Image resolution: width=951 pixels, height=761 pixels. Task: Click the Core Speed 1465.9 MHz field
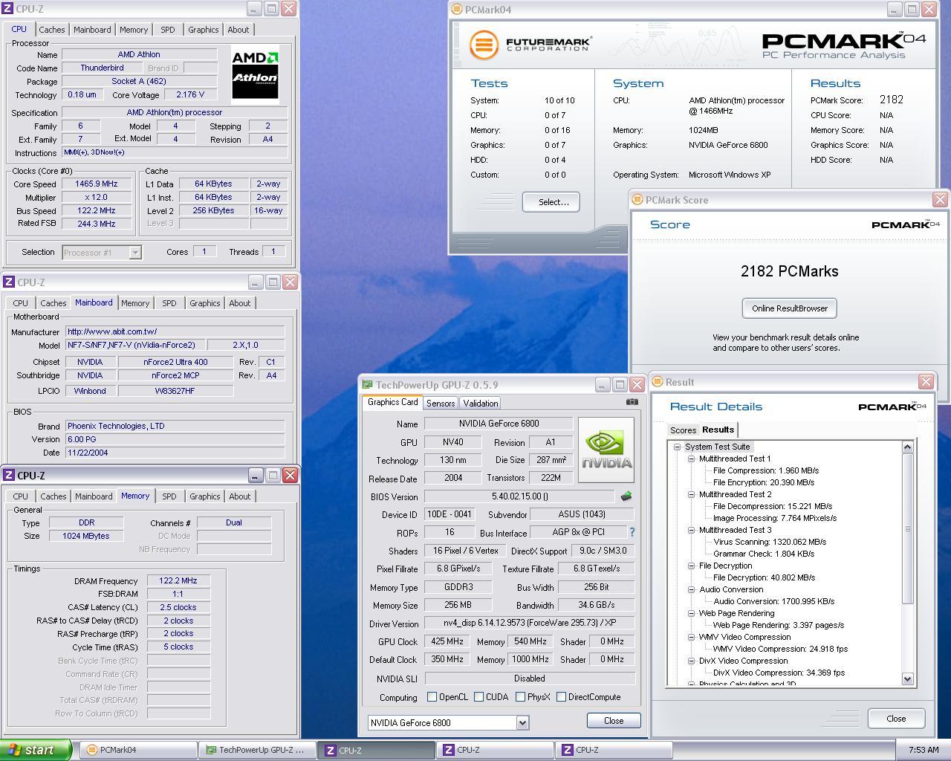[96, 184]
